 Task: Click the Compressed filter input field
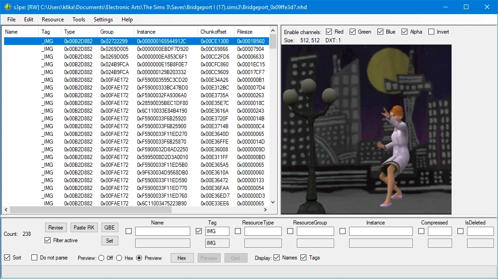point(440,231)
